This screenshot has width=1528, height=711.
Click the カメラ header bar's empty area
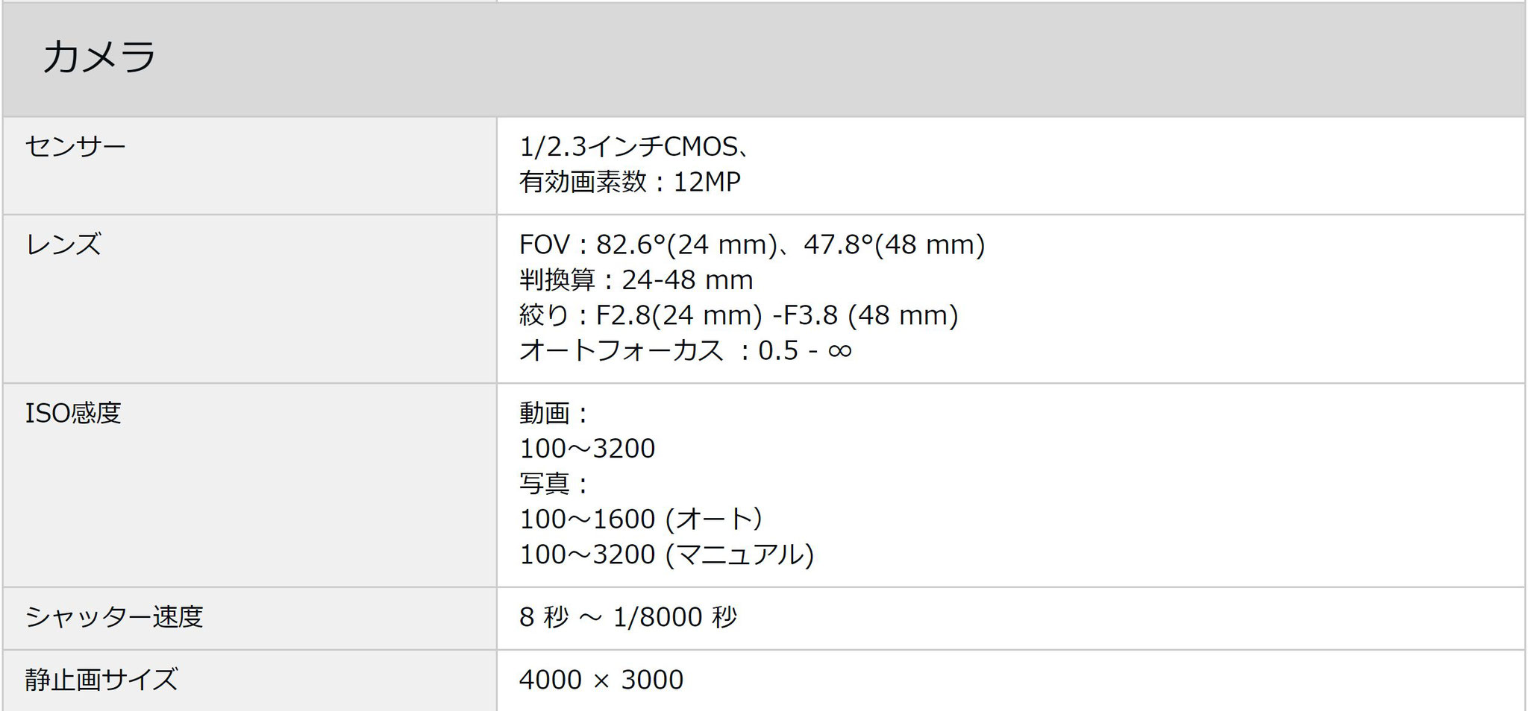click(x=895, y=58)
